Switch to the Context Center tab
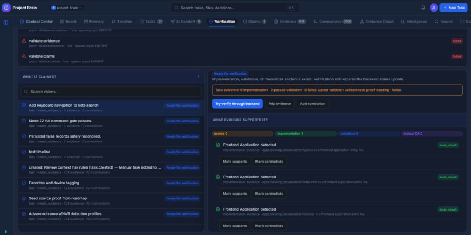The image size is (471, 235). click(36, 22)
